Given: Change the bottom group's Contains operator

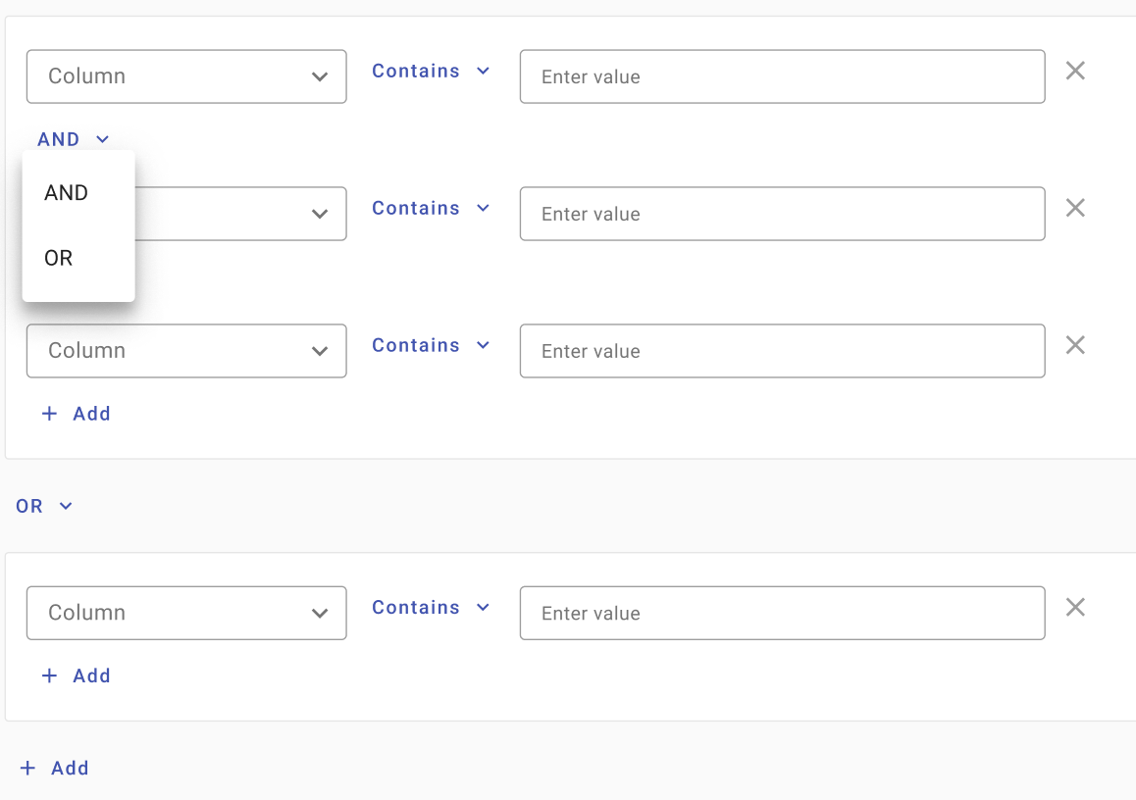Looking at the screenshot, I should point(431,608).
